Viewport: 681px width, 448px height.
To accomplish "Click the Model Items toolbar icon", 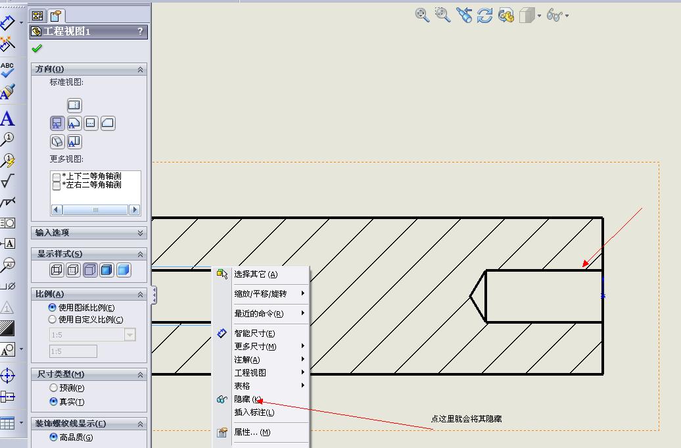I will [x=7, y=44].
